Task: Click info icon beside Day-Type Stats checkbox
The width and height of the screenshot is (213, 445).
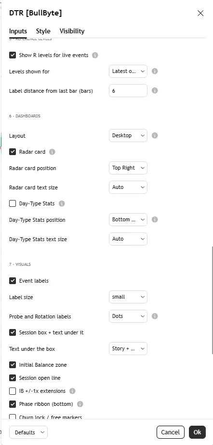Action: (62, 203)
